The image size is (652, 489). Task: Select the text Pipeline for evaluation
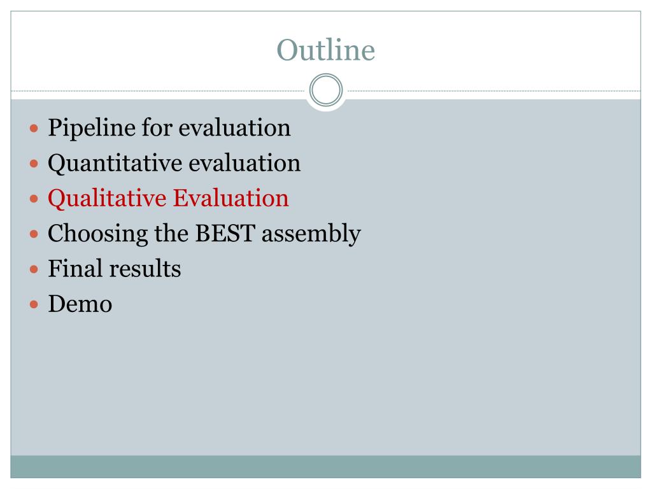(169, 127)
